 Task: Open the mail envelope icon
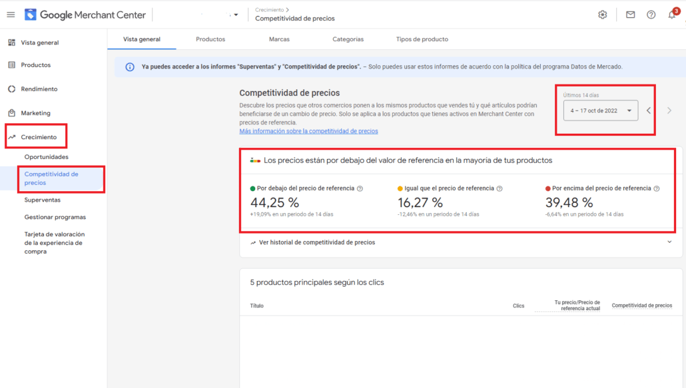(x=630, y=15)
